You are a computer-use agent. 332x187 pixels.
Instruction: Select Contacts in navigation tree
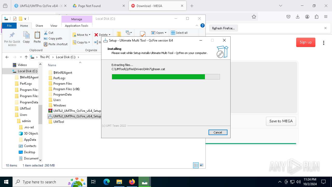(30, 146)
